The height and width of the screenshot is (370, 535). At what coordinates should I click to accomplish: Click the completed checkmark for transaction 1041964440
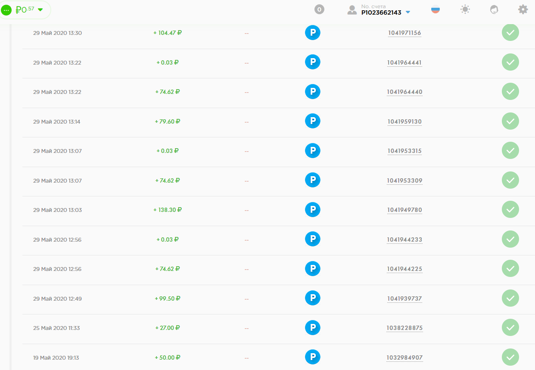click(x=510, y=92)
